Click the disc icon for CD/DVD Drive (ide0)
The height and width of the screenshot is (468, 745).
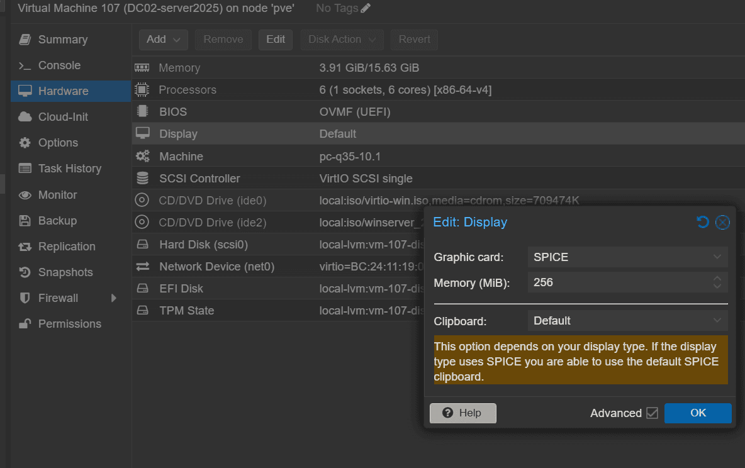(x=142, y=200)
